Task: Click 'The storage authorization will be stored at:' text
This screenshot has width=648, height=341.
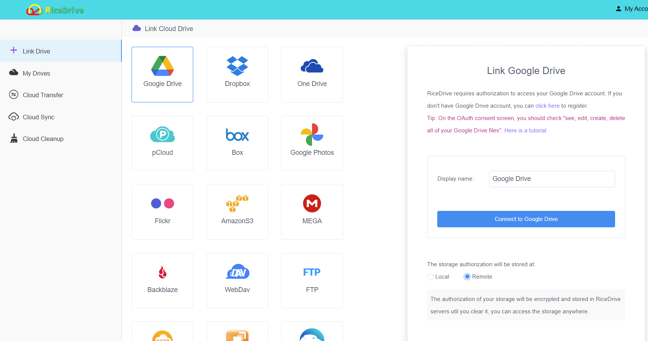Action: [x=481, y=264]
